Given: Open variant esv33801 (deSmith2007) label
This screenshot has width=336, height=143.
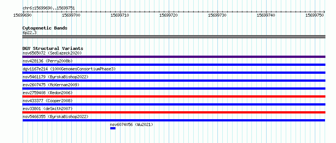Looking at the screenshot, I should (x=48, y=109).
